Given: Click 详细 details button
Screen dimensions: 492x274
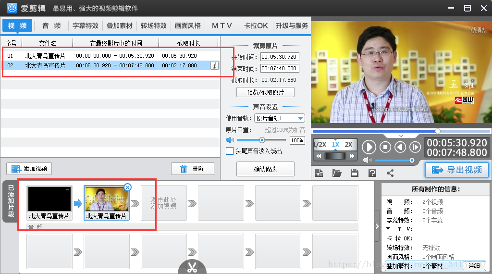Looking at the screenshot, I should 474,266.
